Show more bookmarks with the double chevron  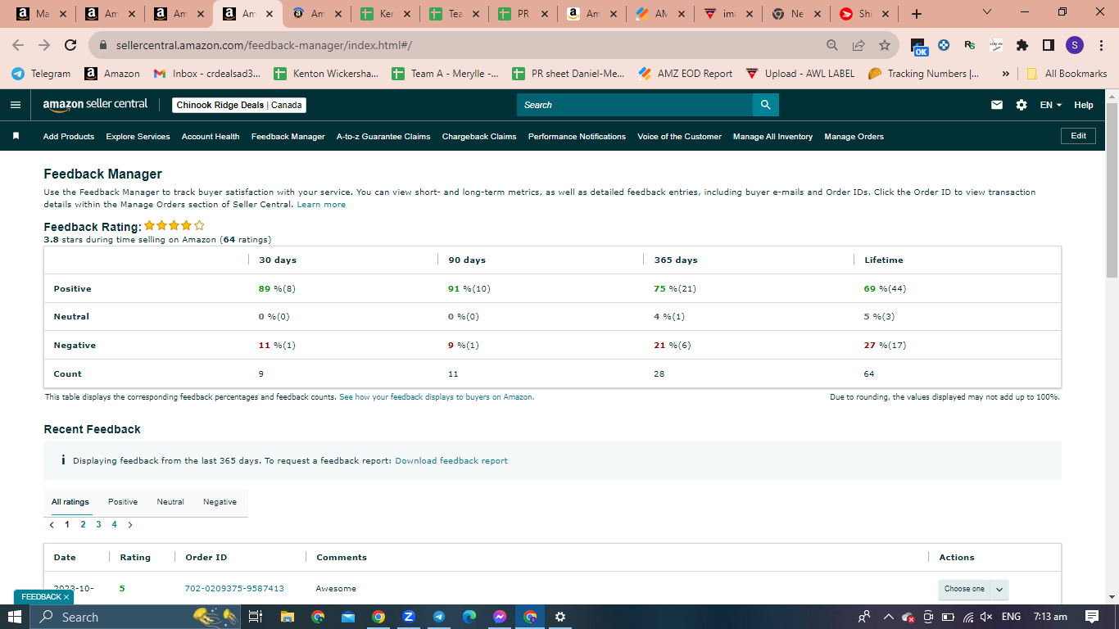point(1005,74)
